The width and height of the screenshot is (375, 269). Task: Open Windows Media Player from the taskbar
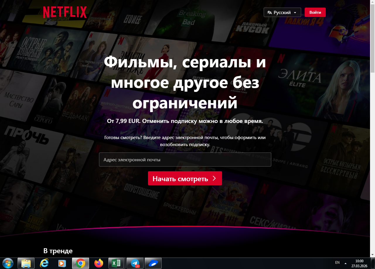click(62, 263)
